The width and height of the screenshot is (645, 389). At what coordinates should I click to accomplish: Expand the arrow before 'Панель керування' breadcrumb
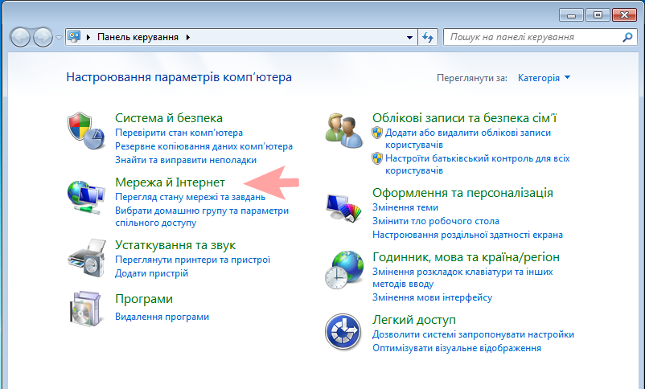(88, 37)
